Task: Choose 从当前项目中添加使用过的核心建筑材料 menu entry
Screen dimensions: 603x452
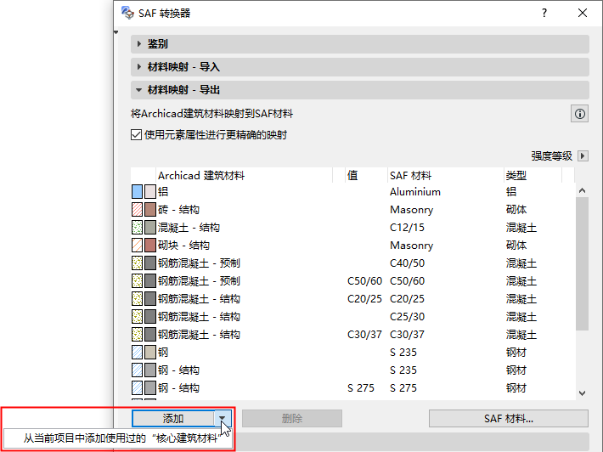Action: pyautogui.click(x=119, y=438)
